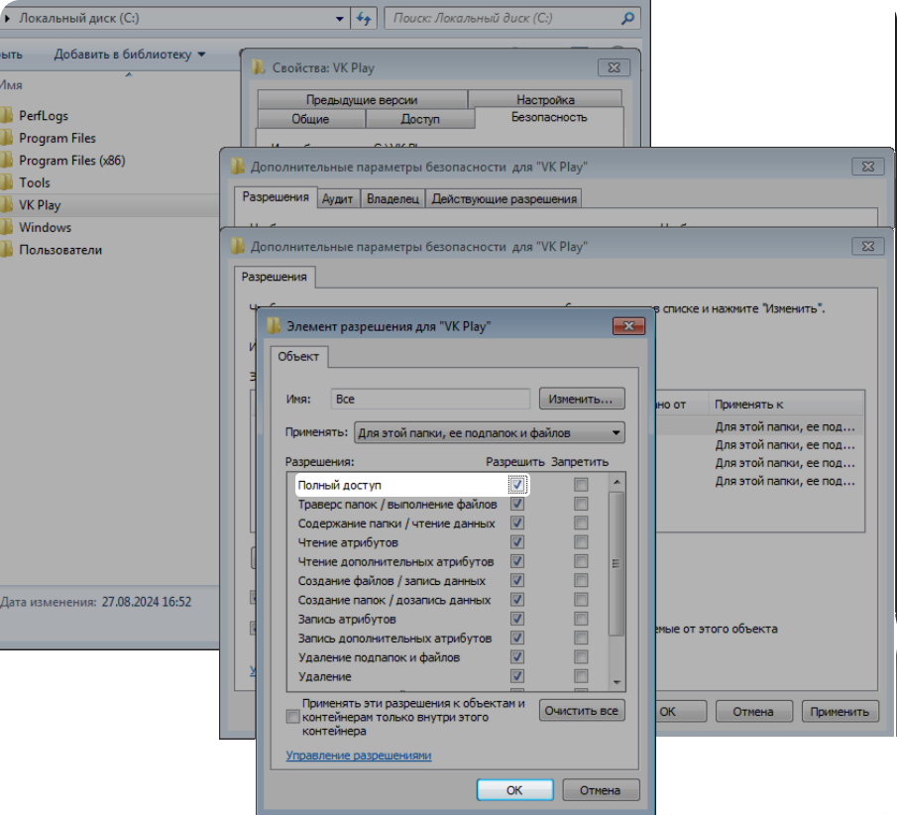Select the Пользователи folder icon
Viewport: 897px width, 815px height.
pyautogui.click(x=7, y=250)
